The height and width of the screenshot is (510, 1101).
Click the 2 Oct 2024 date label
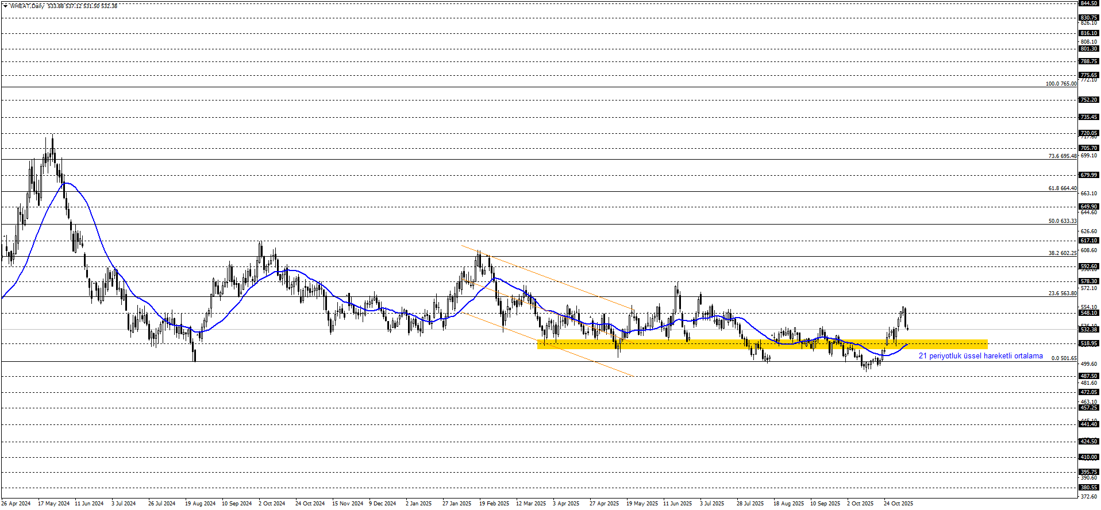pyautogui.click(x=272, y=504)
